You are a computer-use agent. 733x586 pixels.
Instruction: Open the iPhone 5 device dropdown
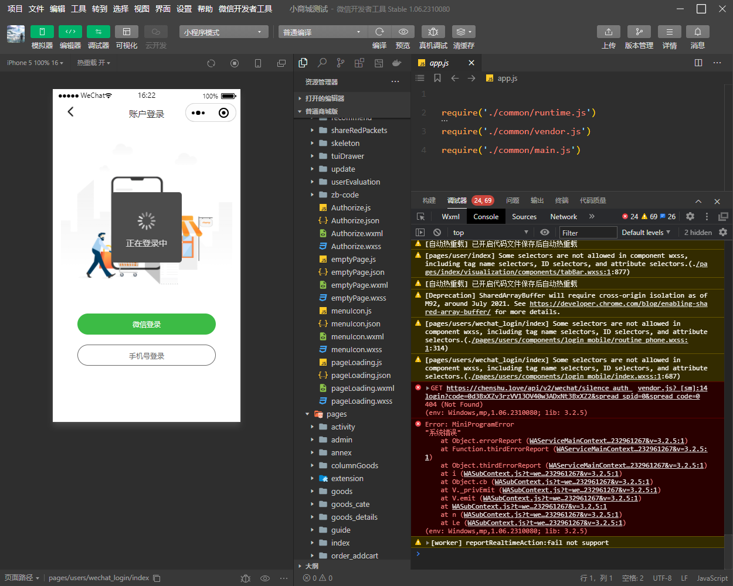tap(35, 63)
